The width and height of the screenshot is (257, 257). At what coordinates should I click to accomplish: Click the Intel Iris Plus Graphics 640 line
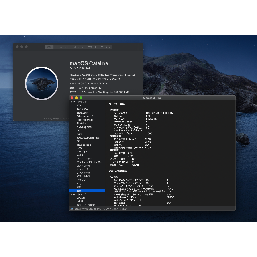(100, 92)
